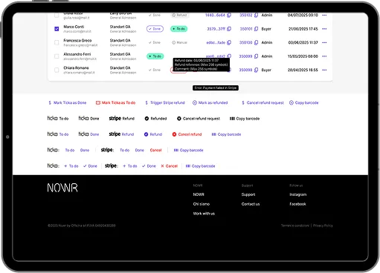Viewport: 380px width, 273px height.
Task: Check the Alessandro Ferri row checkbox
Action: [x=57, y=56]
